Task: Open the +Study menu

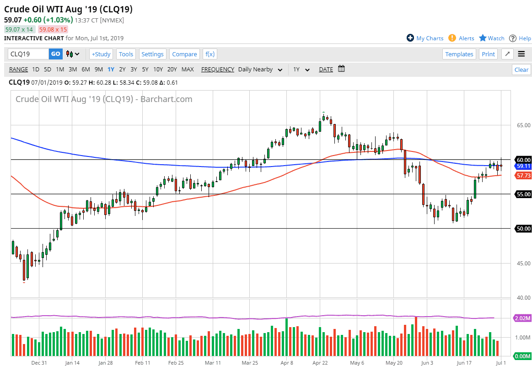Action: tap(101, 54)
